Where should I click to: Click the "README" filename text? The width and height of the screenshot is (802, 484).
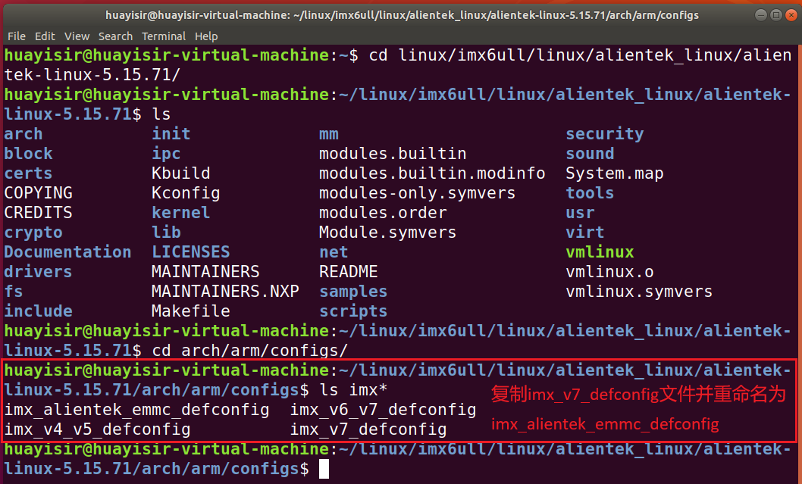click(348, 271)
